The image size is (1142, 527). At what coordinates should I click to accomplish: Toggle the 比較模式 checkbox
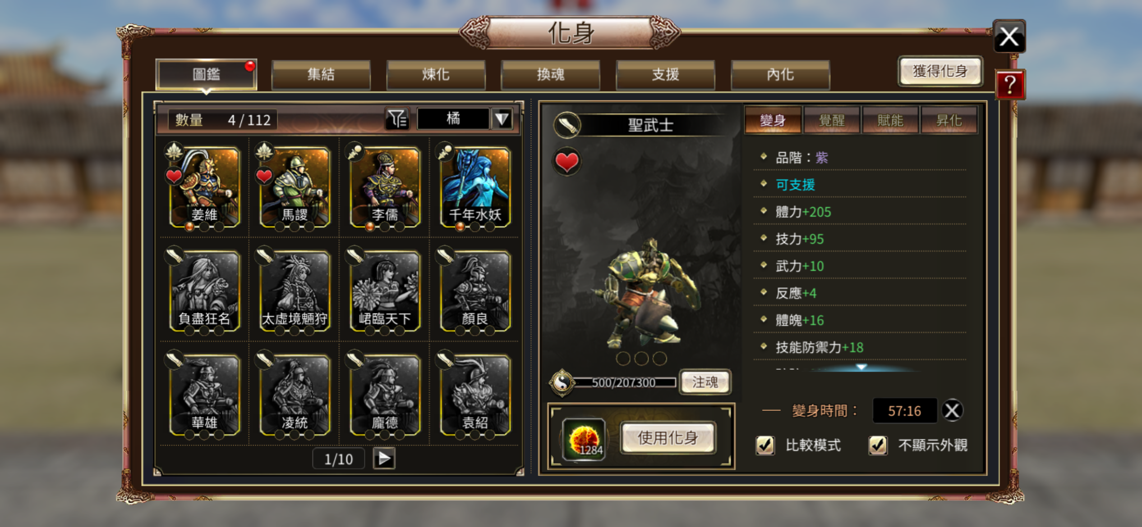(x=765, y=445)
